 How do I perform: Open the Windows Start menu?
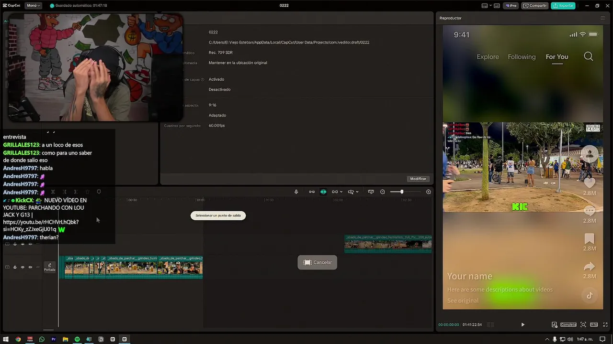coord(6,339)
